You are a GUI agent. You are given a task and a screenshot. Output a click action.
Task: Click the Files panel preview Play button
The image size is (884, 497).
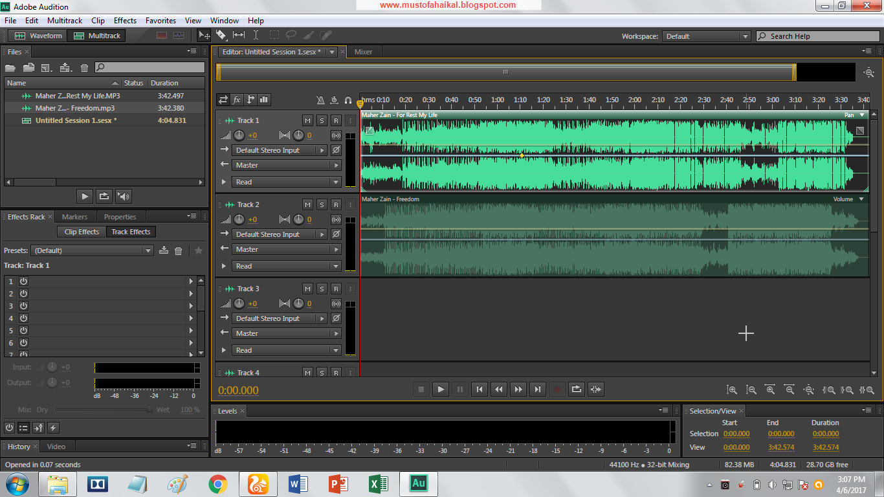(x=85, y=196)
